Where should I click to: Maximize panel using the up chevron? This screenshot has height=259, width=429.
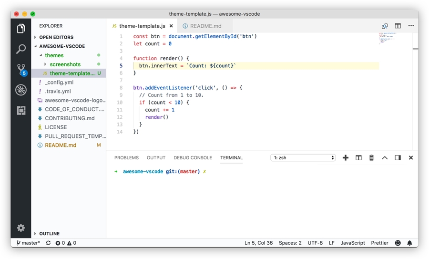(385, 158)
